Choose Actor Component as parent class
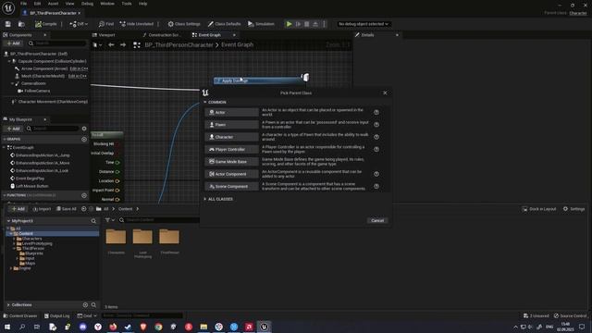 (x=232, y=174)
